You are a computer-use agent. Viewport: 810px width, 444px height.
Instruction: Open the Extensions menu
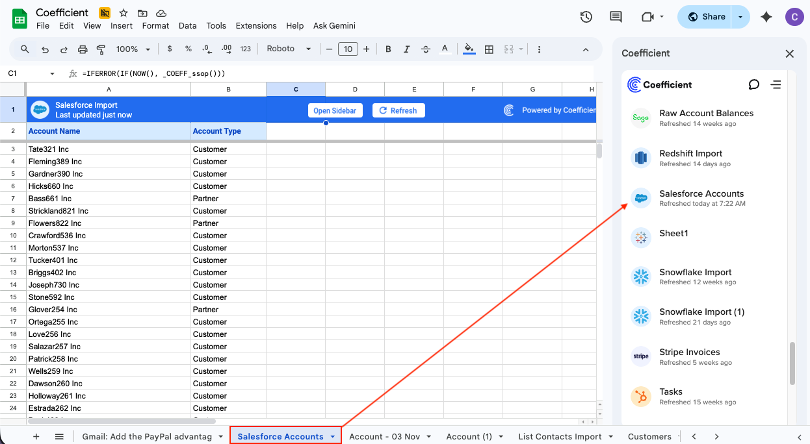pos(255,26)
